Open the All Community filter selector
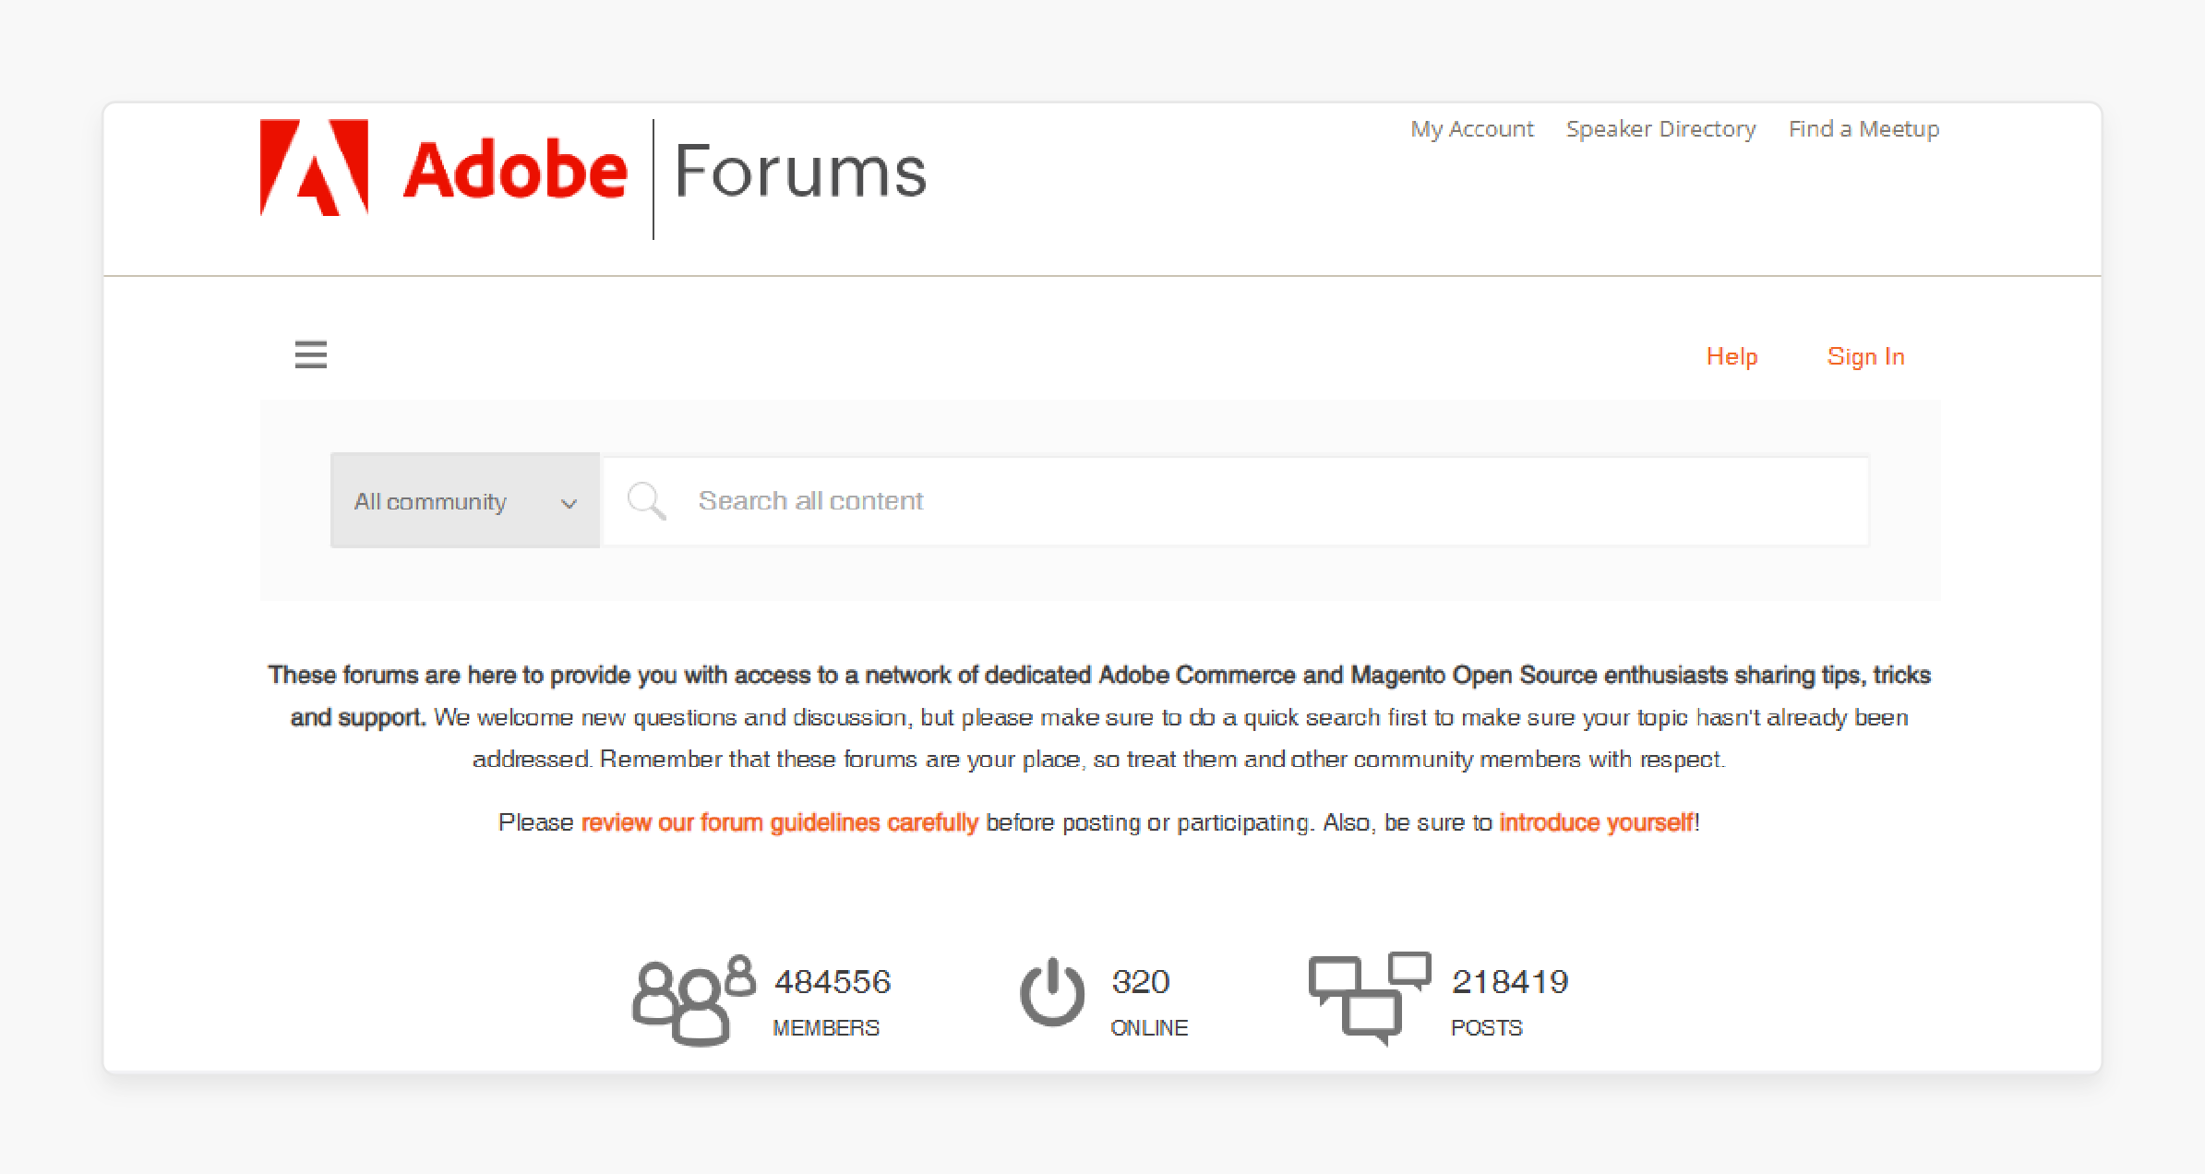The width and height of the screenshot is (2205, 1174). pyautogui.click(x=461, y=500)
